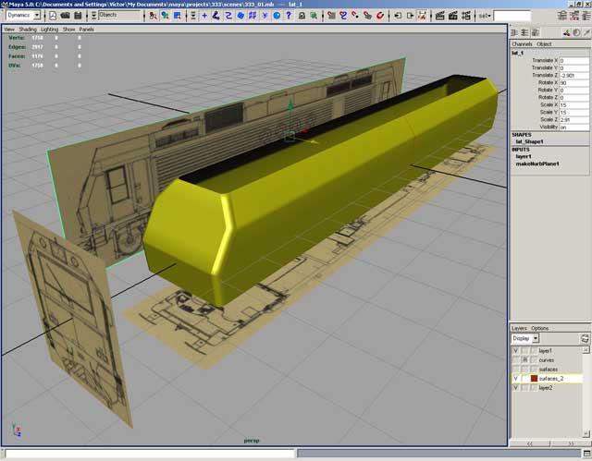The image size is (592, 461).
Task: Select makeNurbPlane1 input node
Action: coord(536,164)
